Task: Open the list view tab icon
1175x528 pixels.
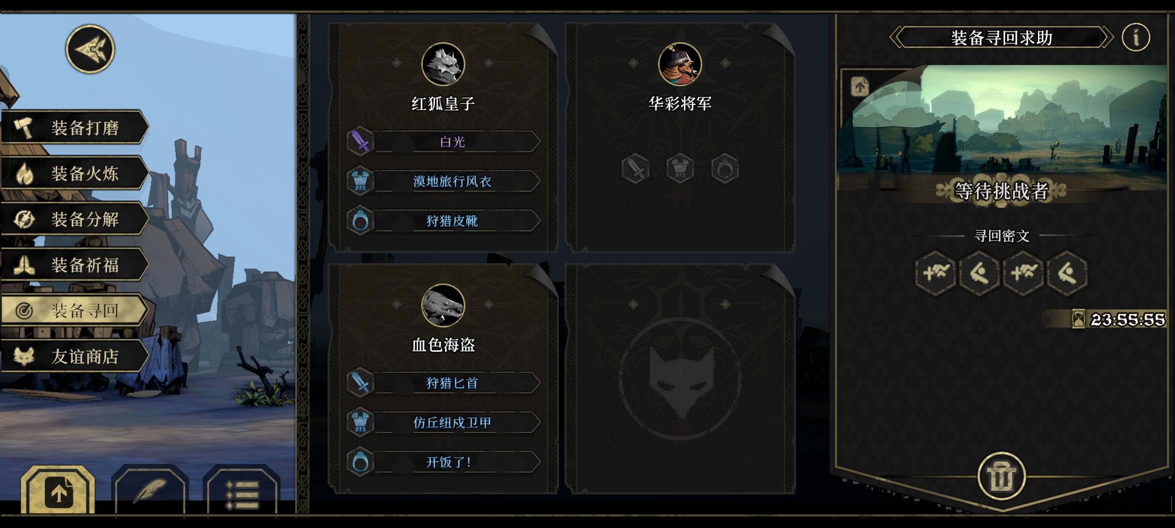Action: coord(242,491)
